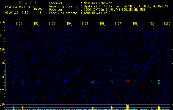Click the 1159 time axis label

coord(151,24)
